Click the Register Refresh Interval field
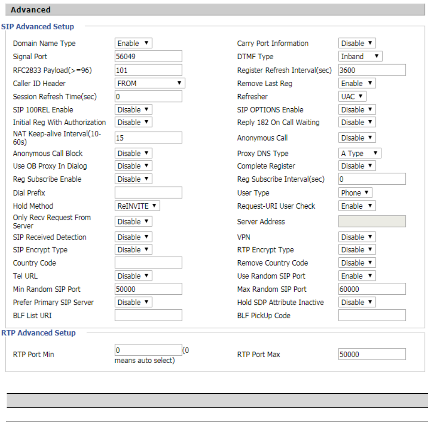 click(372, 70)
